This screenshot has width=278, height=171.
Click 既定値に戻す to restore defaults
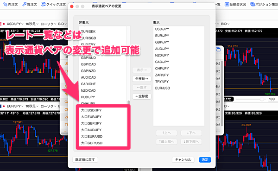coord(85,160)
